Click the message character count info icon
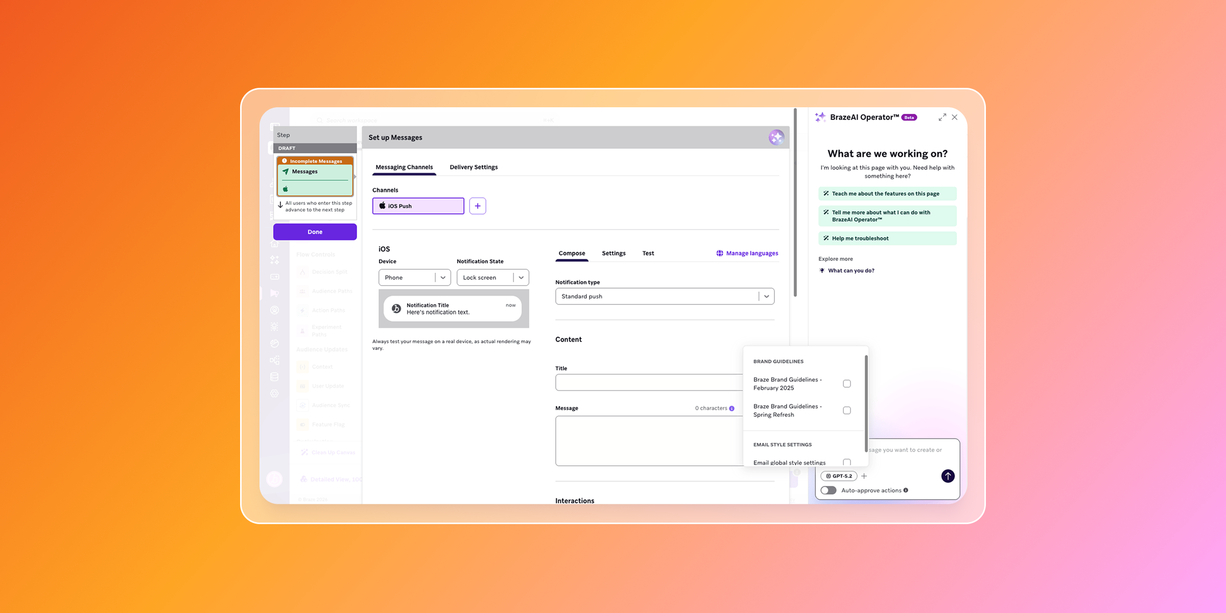The height and width of the screenshot is (613, 1226). (x=732, y=408)
